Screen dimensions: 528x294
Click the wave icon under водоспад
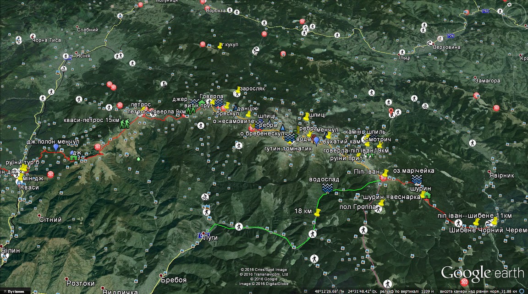[x=327, y=188]
